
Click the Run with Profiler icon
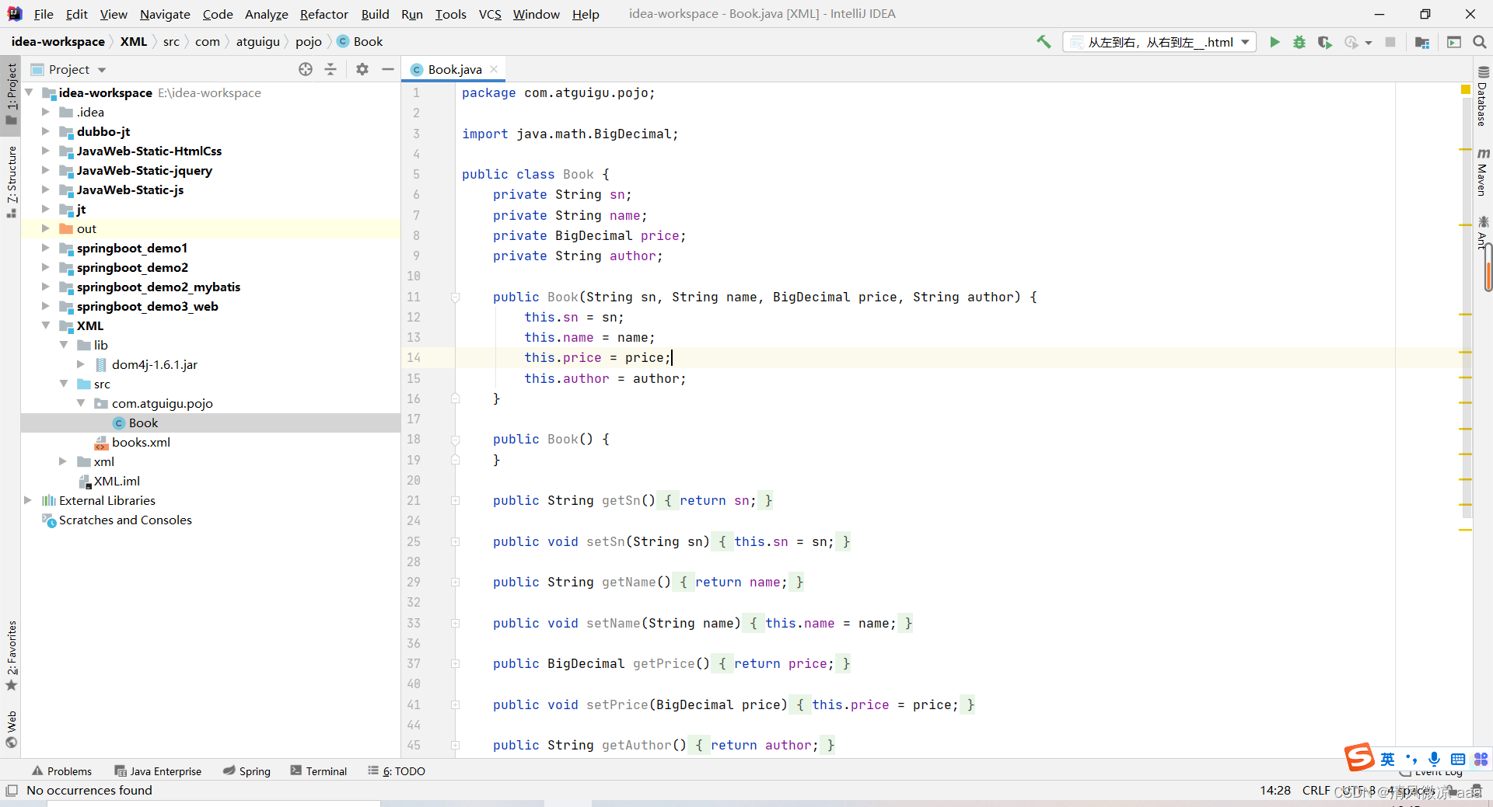[x=1351, y=42]
